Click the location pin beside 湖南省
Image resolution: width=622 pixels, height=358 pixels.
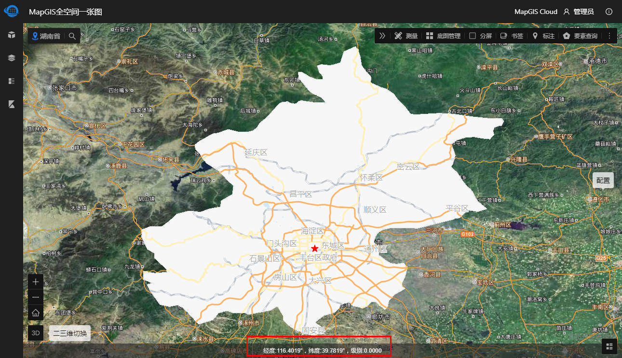tap(35, 36)
